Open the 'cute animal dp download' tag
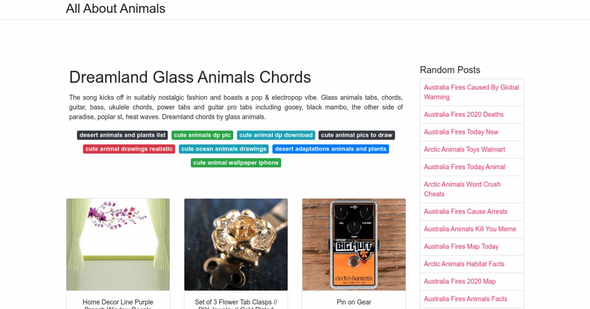 pyautogui.click(x=276, y=135)
